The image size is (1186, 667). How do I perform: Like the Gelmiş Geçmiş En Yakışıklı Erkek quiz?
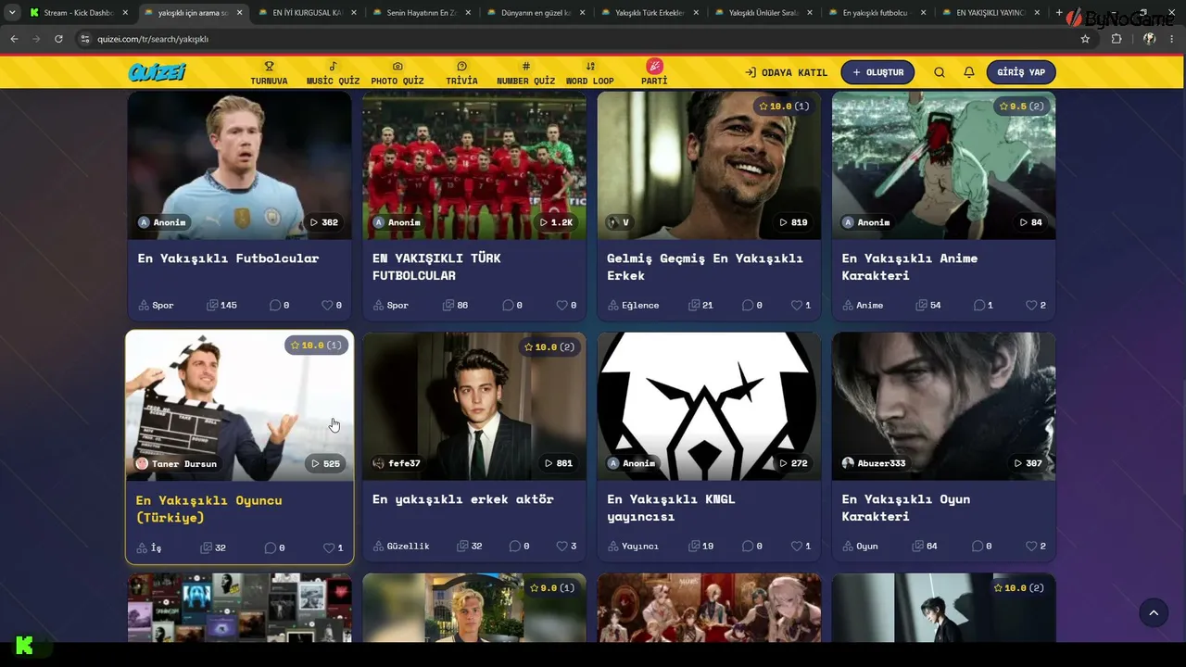point(796,305)
